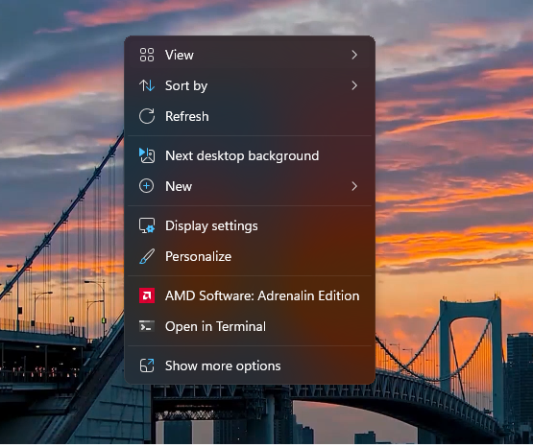The height and width of the screenshot is (448, 533).
Task: Click the Show more options expand icon
Action: (147, 365)
